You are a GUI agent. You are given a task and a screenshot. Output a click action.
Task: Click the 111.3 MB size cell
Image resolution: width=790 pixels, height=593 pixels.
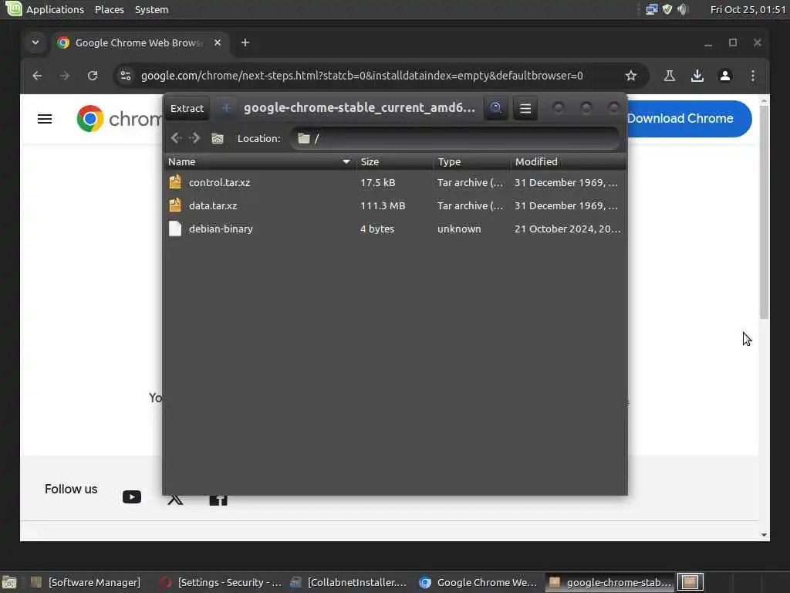[383, 205]
